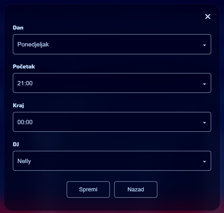This screenshot has height=213, width=224.
Task: Click the arrow on the Ponedjeljak dropdown
Action: click(204, 45)
